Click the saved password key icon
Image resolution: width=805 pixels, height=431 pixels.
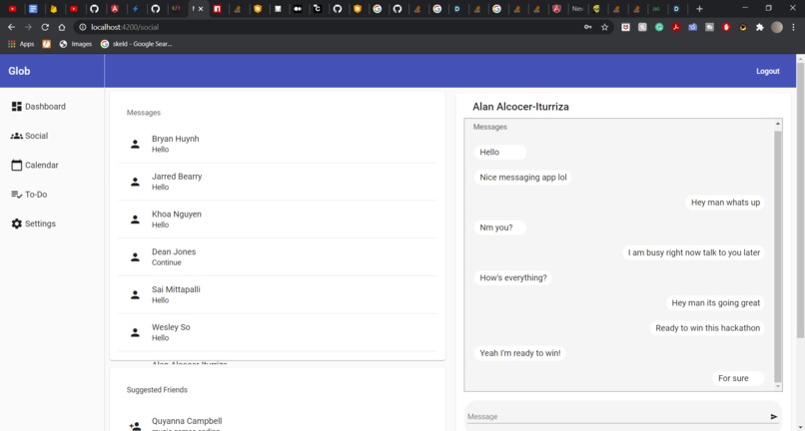pyautogui.click(x=588, y=27)
